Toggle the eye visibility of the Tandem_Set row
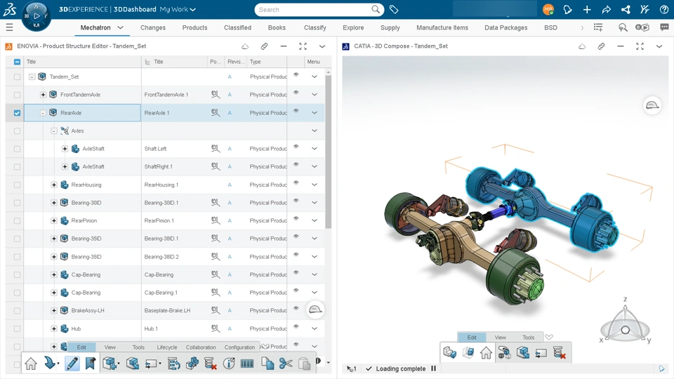The image size is (674, 379). pos(296,75)
